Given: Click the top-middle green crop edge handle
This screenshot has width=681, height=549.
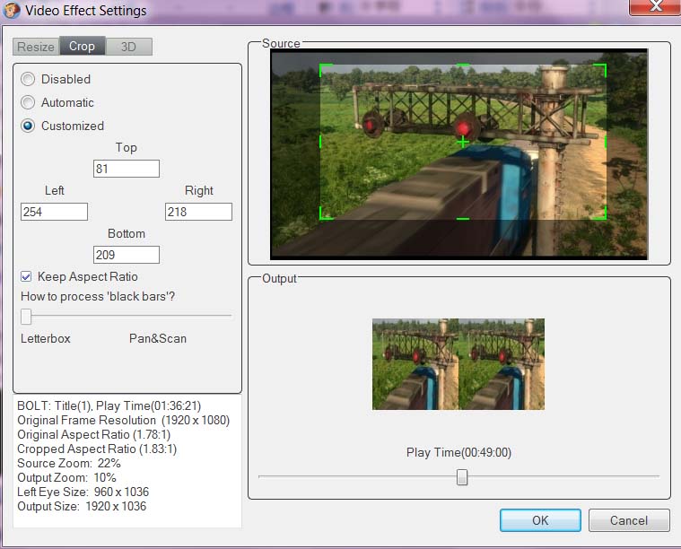Looking at the screenshot, I should [x=463, y=65].
